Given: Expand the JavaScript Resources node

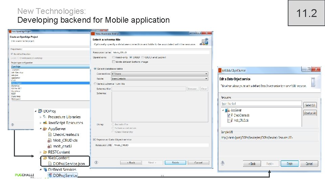Looking at the screenshot, I should (x=40, y=123).
